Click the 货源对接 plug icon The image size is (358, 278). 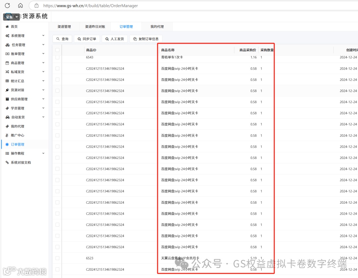tap(7, 90)
